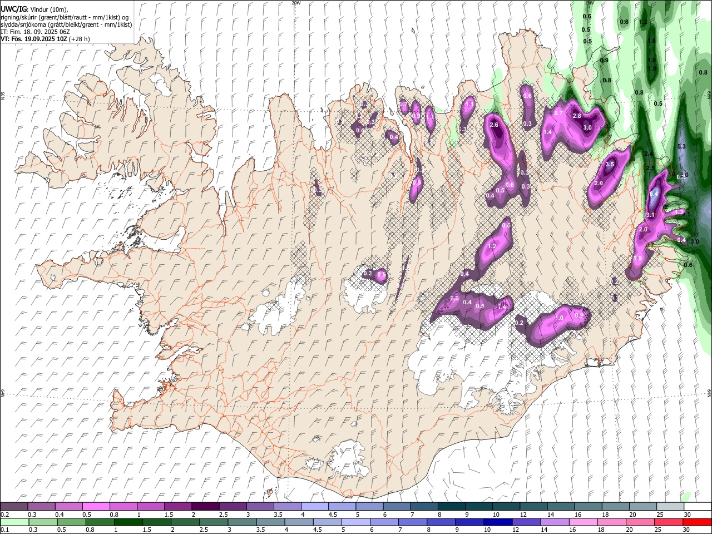Pick the violet 12 swatch in lower rain row
The height and width of the screenshot is (534, 712).
click(x=527, y=522)
